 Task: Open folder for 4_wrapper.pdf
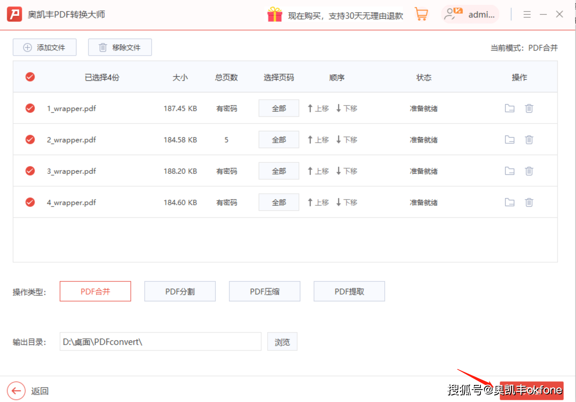click(x=510, y=202)
